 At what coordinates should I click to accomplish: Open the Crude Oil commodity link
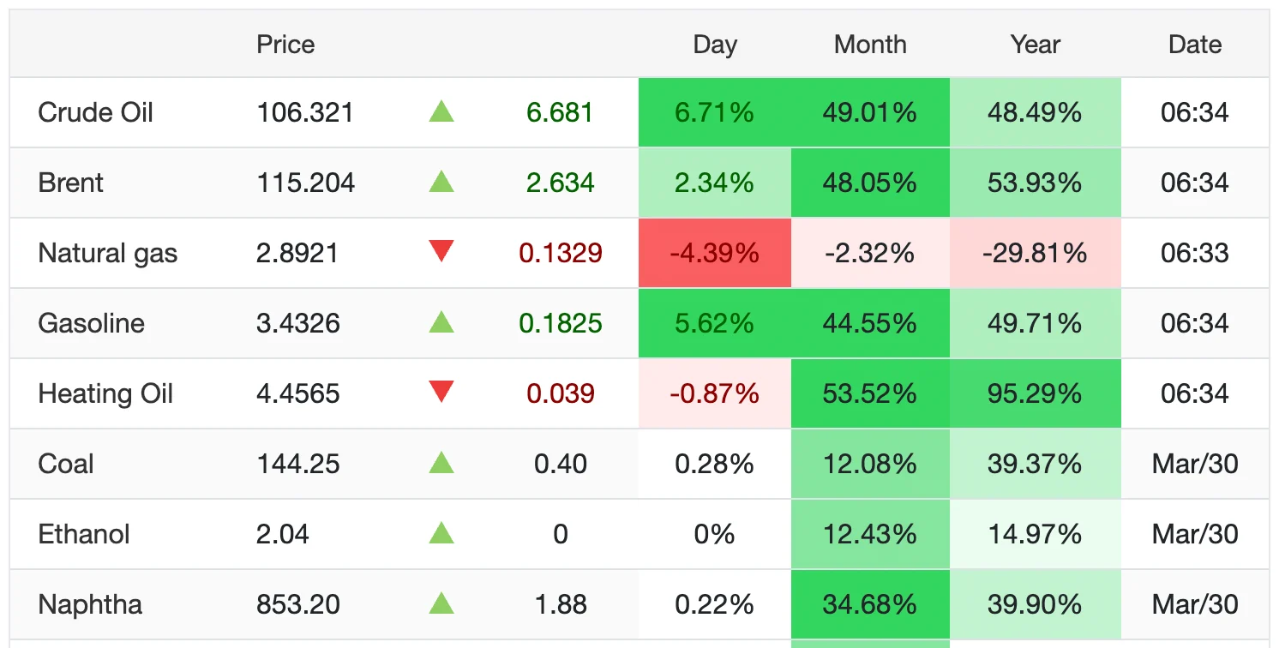(95, 112)
